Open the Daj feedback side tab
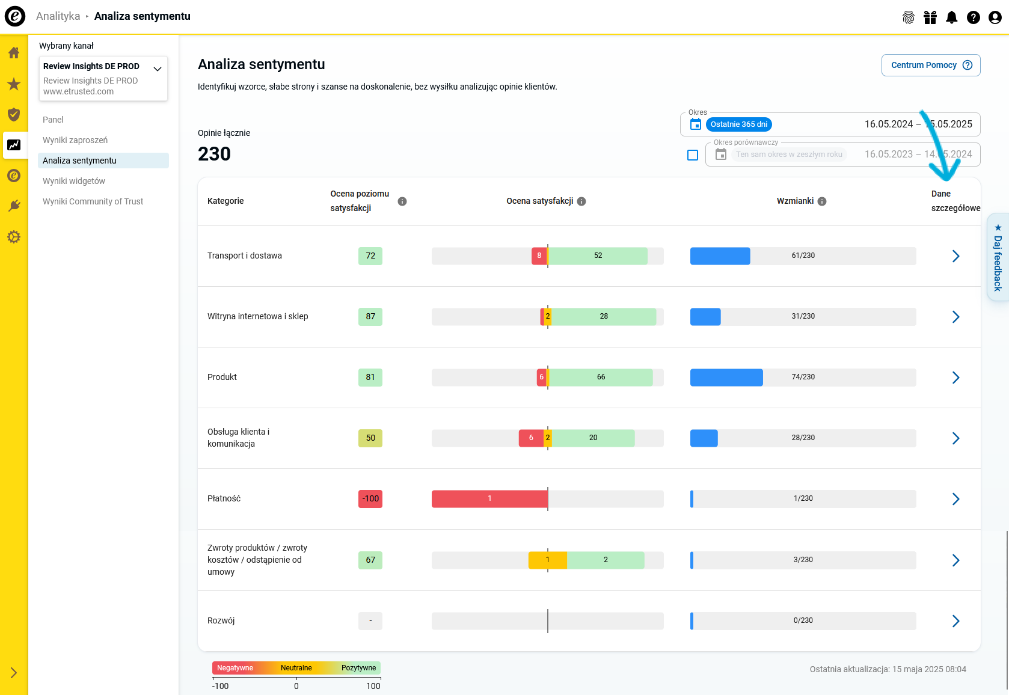 click(x=998, y=259)
